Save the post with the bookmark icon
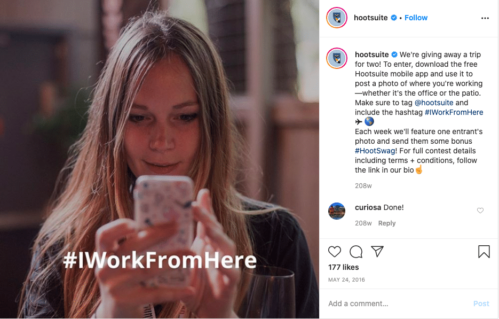The width and height of the screenshot is (499, 319). point(484,252)
